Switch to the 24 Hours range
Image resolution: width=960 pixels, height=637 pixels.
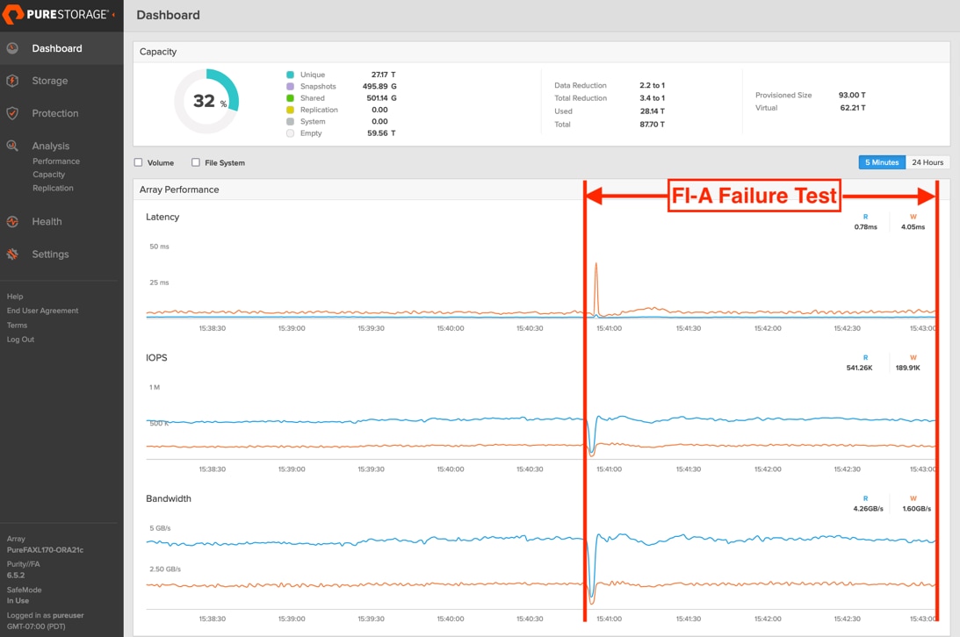[x=928, y=162]
